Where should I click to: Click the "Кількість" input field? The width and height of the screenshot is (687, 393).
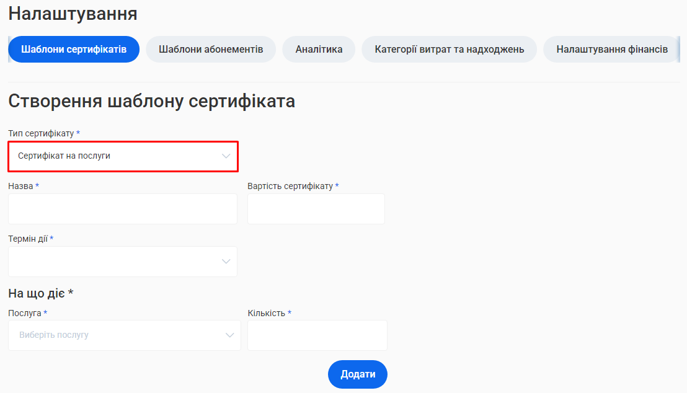pyautogui.click(x=317, y=335)
